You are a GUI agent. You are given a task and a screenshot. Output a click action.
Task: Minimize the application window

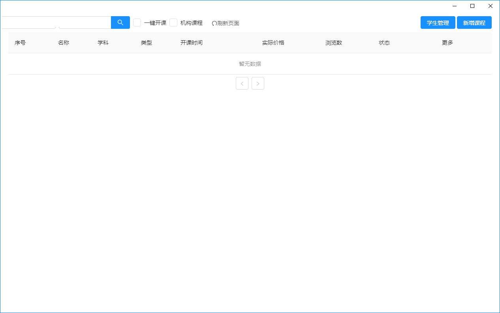[x=454, y=6]
